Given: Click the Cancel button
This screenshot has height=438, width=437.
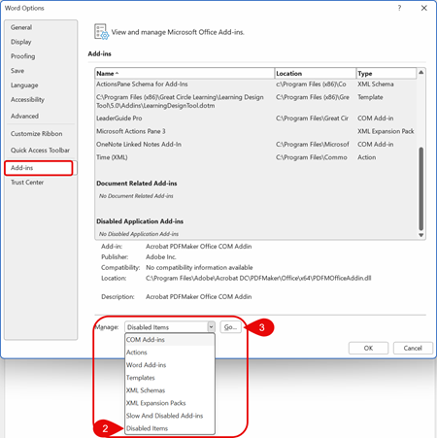Looking at the screenshot, I should 413,348.
